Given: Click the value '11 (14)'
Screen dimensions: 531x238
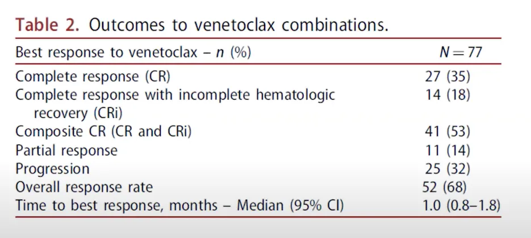Looking at the screenshot, I should (448, 151).
